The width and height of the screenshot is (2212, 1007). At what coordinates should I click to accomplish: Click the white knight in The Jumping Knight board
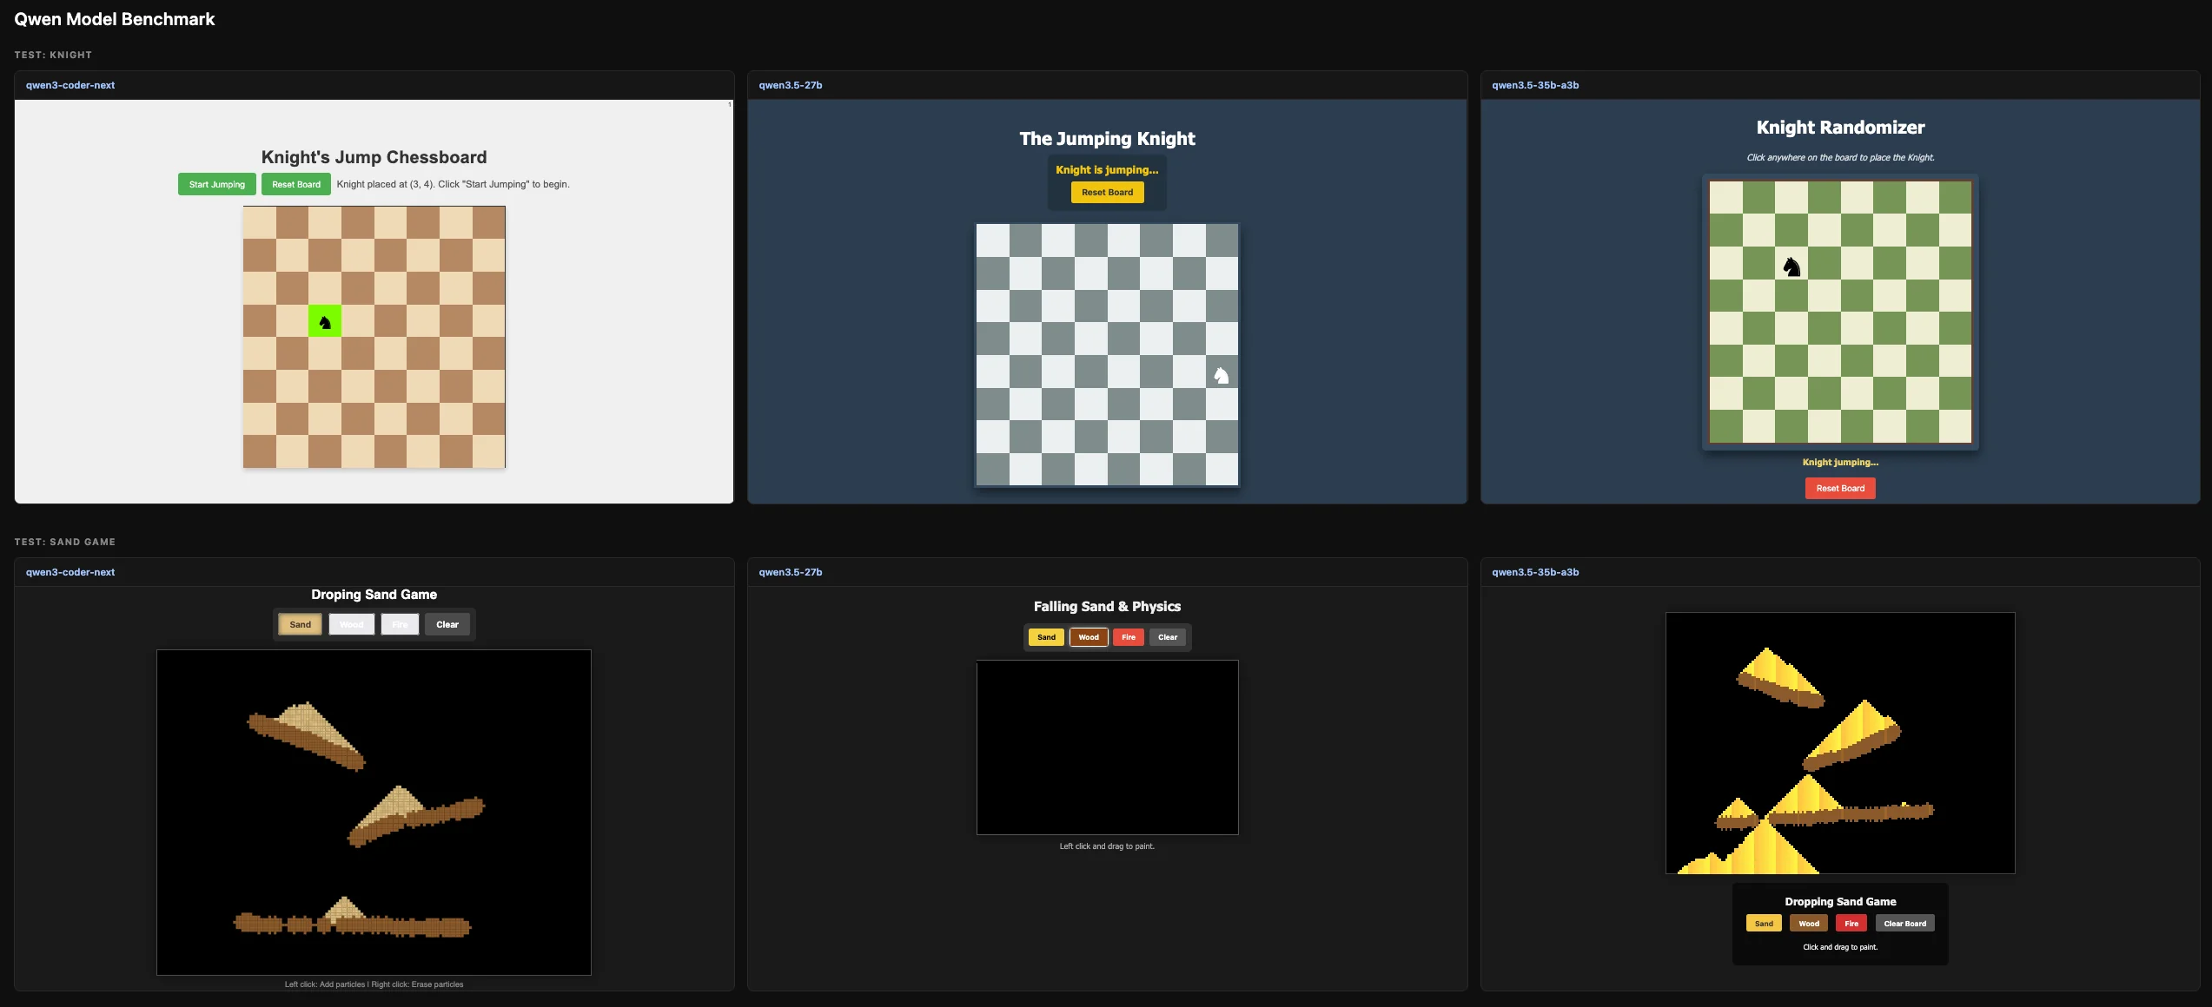1221,376
